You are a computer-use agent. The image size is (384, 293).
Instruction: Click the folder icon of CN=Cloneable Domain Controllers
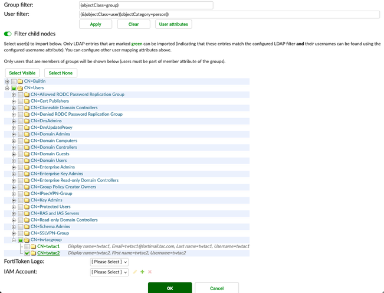tap(27, 108)
